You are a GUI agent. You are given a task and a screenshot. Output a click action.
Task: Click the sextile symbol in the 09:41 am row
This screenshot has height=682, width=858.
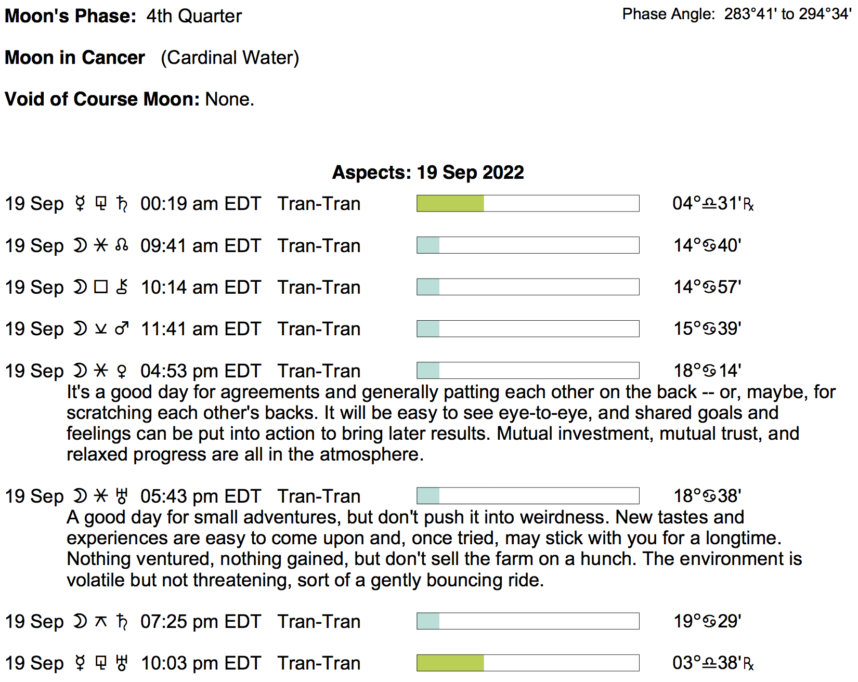(101, 245)
